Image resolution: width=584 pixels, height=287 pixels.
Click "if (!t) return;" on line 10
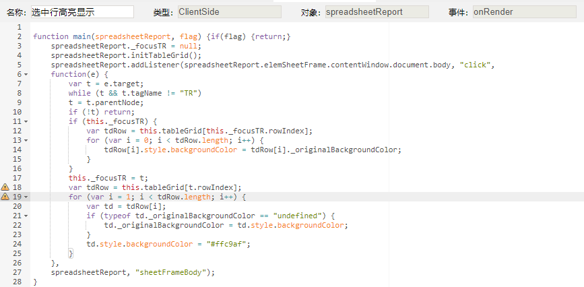(x=101, y=112)
